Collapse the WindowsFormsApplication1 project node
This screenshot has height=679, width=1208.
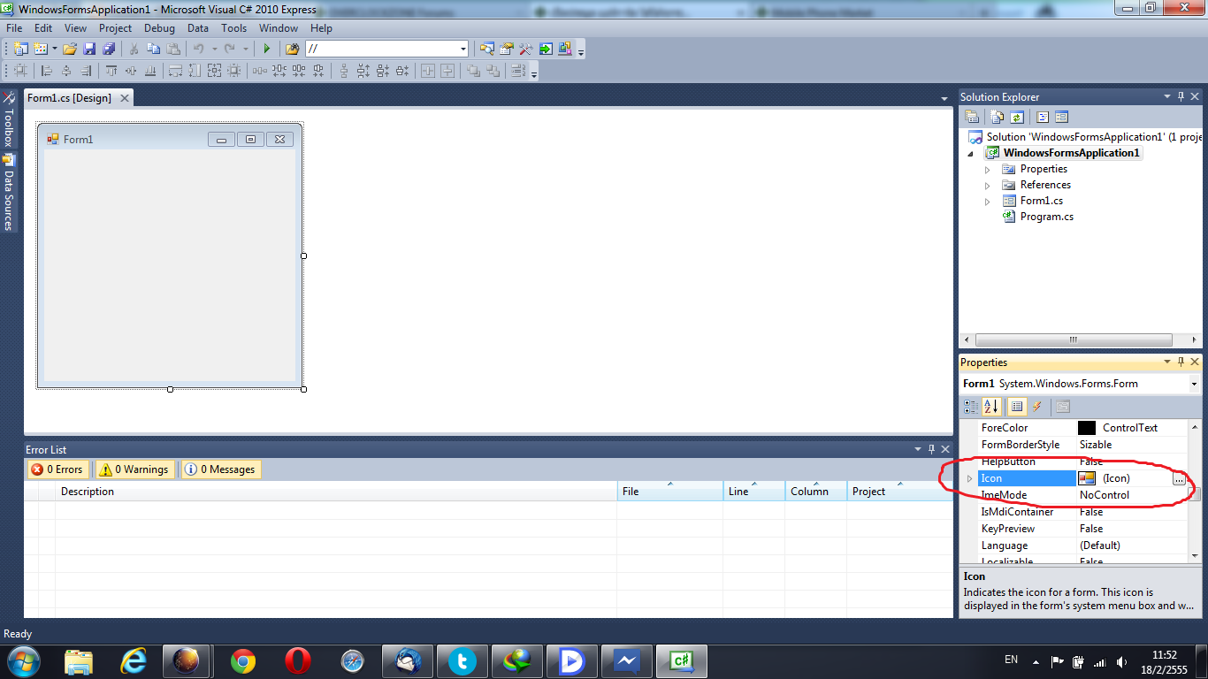click(x=972, y=154)
